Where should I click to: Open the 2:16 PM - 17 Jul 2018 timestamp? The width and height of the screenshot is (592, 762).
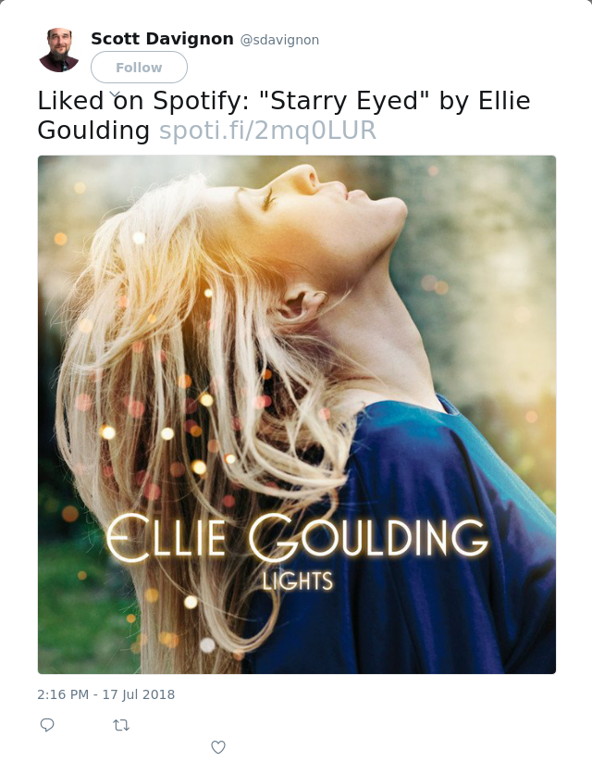tap(105, 694)
